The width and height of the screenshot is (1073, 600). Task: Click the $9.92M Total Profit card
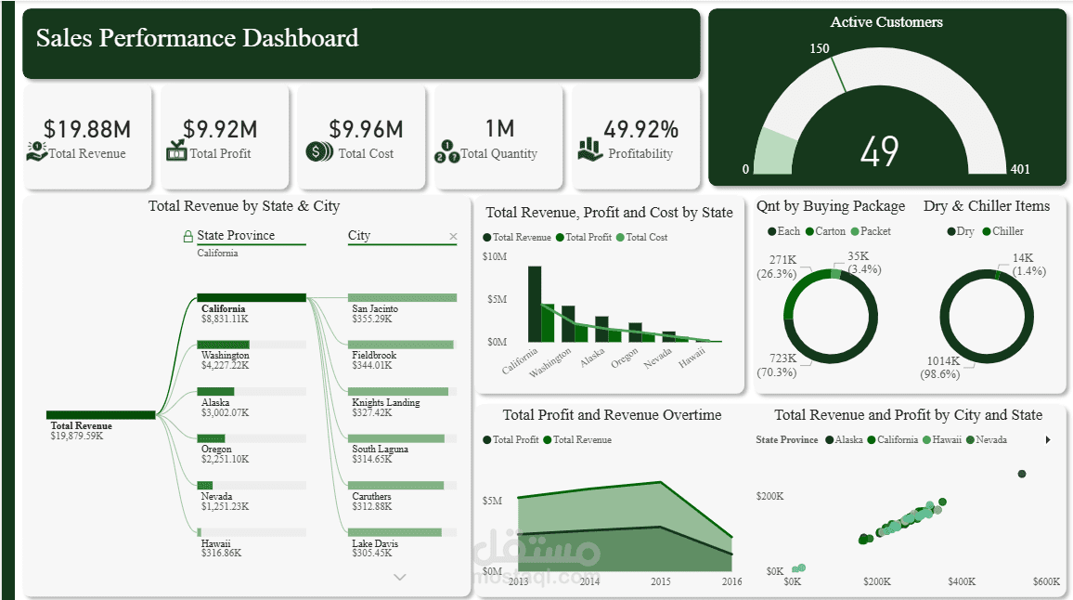[x=226, y=137]
